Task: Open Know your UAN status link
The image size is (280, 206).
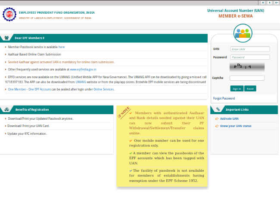Action: pos(235,126)
